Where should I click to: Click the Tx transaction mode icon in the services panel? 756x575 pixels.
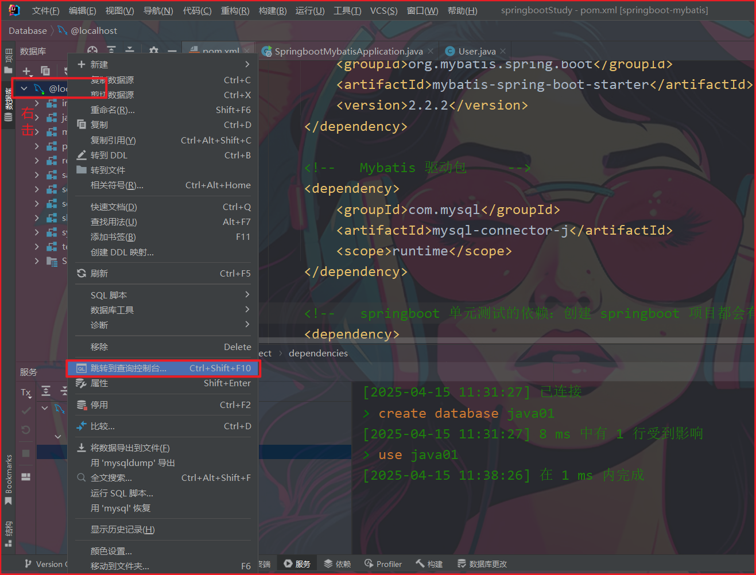(x=26, y=393)
